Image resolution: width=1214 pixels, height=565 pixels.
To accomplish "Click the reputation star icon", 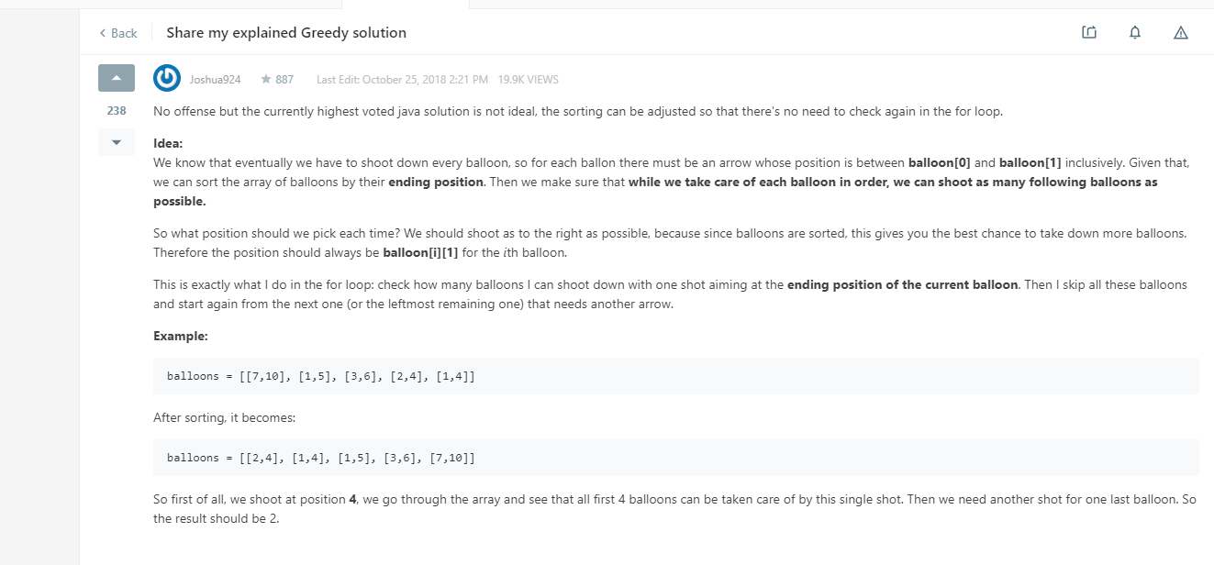I will 266,80.
